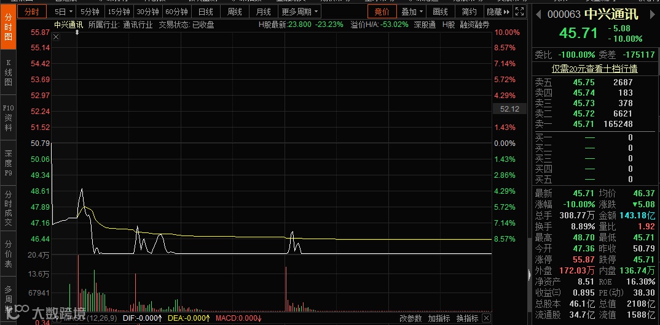Close the chart overlay X icon

coord(56,37)
